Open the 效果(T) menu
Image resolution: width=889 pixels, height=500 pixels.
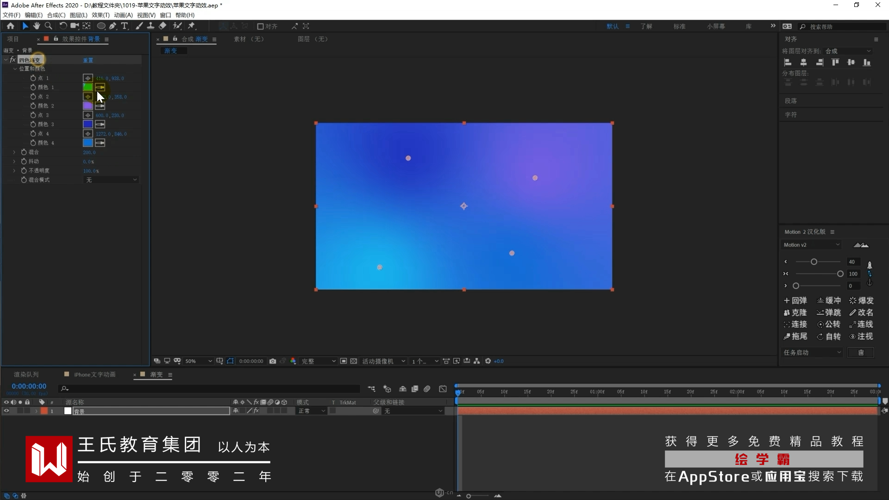[x=100, y=15]
